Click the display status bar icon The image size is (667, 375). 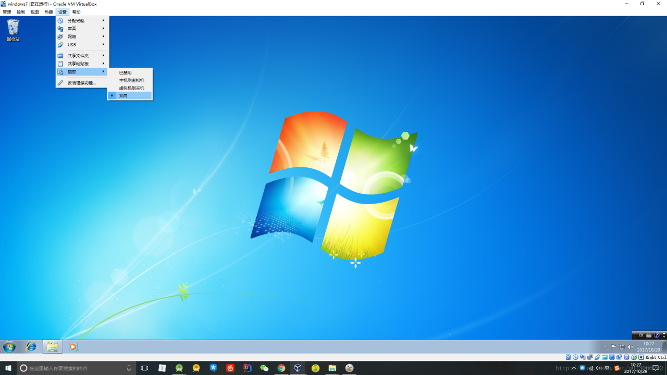click(612, 357)
